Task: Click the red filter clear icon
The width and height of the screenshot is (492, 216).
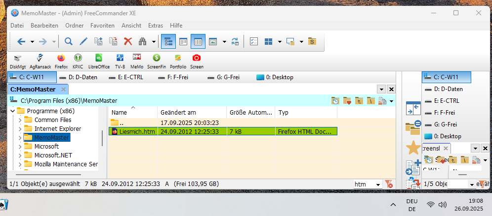Action: [389, 184]
